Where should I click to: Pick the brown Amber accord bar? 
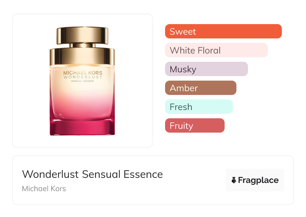point(201,88)
